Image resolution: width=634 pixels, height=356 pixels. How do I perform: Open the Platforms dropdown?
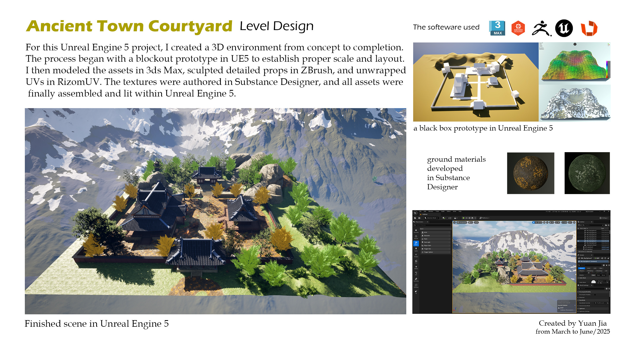(x=484, y=218)
